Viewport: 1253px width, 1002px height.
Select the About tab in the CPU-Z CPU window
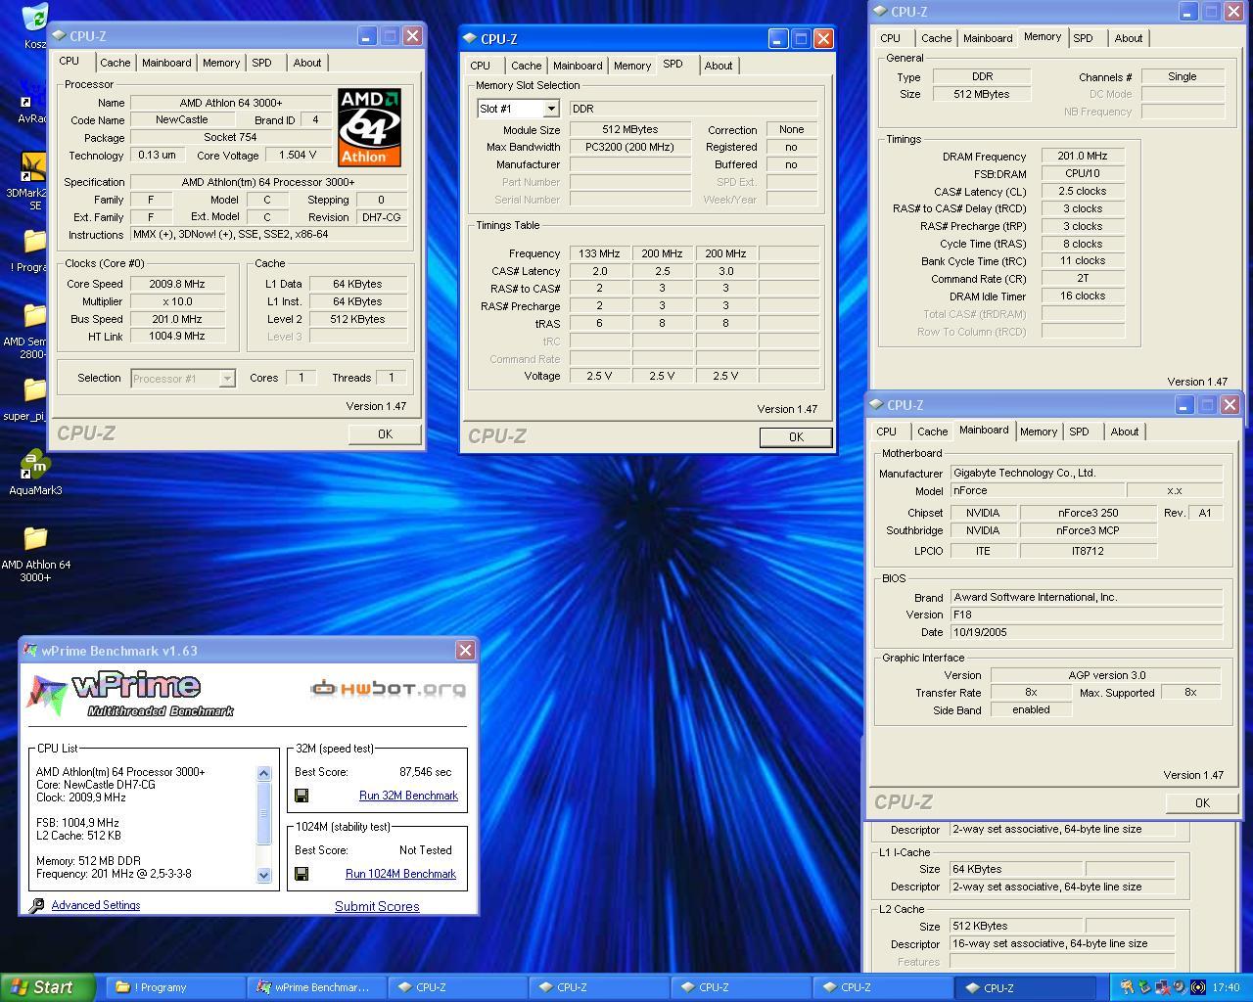[306, 63]
